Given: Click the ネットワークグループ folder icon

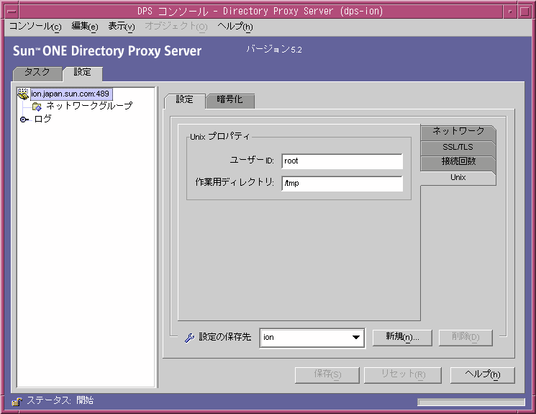Looking at the screenshot, I should click(x=37, y=107).
